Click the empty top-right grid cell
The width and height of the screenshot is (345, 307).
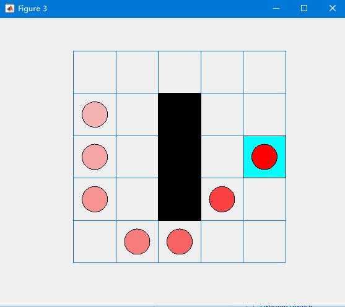pos(264,72)
